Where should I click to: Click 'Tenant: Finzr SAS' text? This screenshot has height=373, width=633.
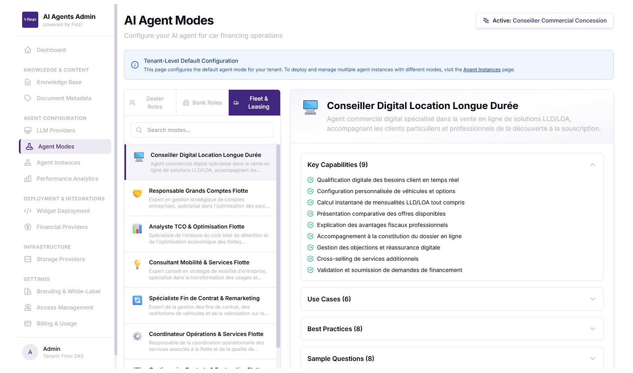(63, 356)
